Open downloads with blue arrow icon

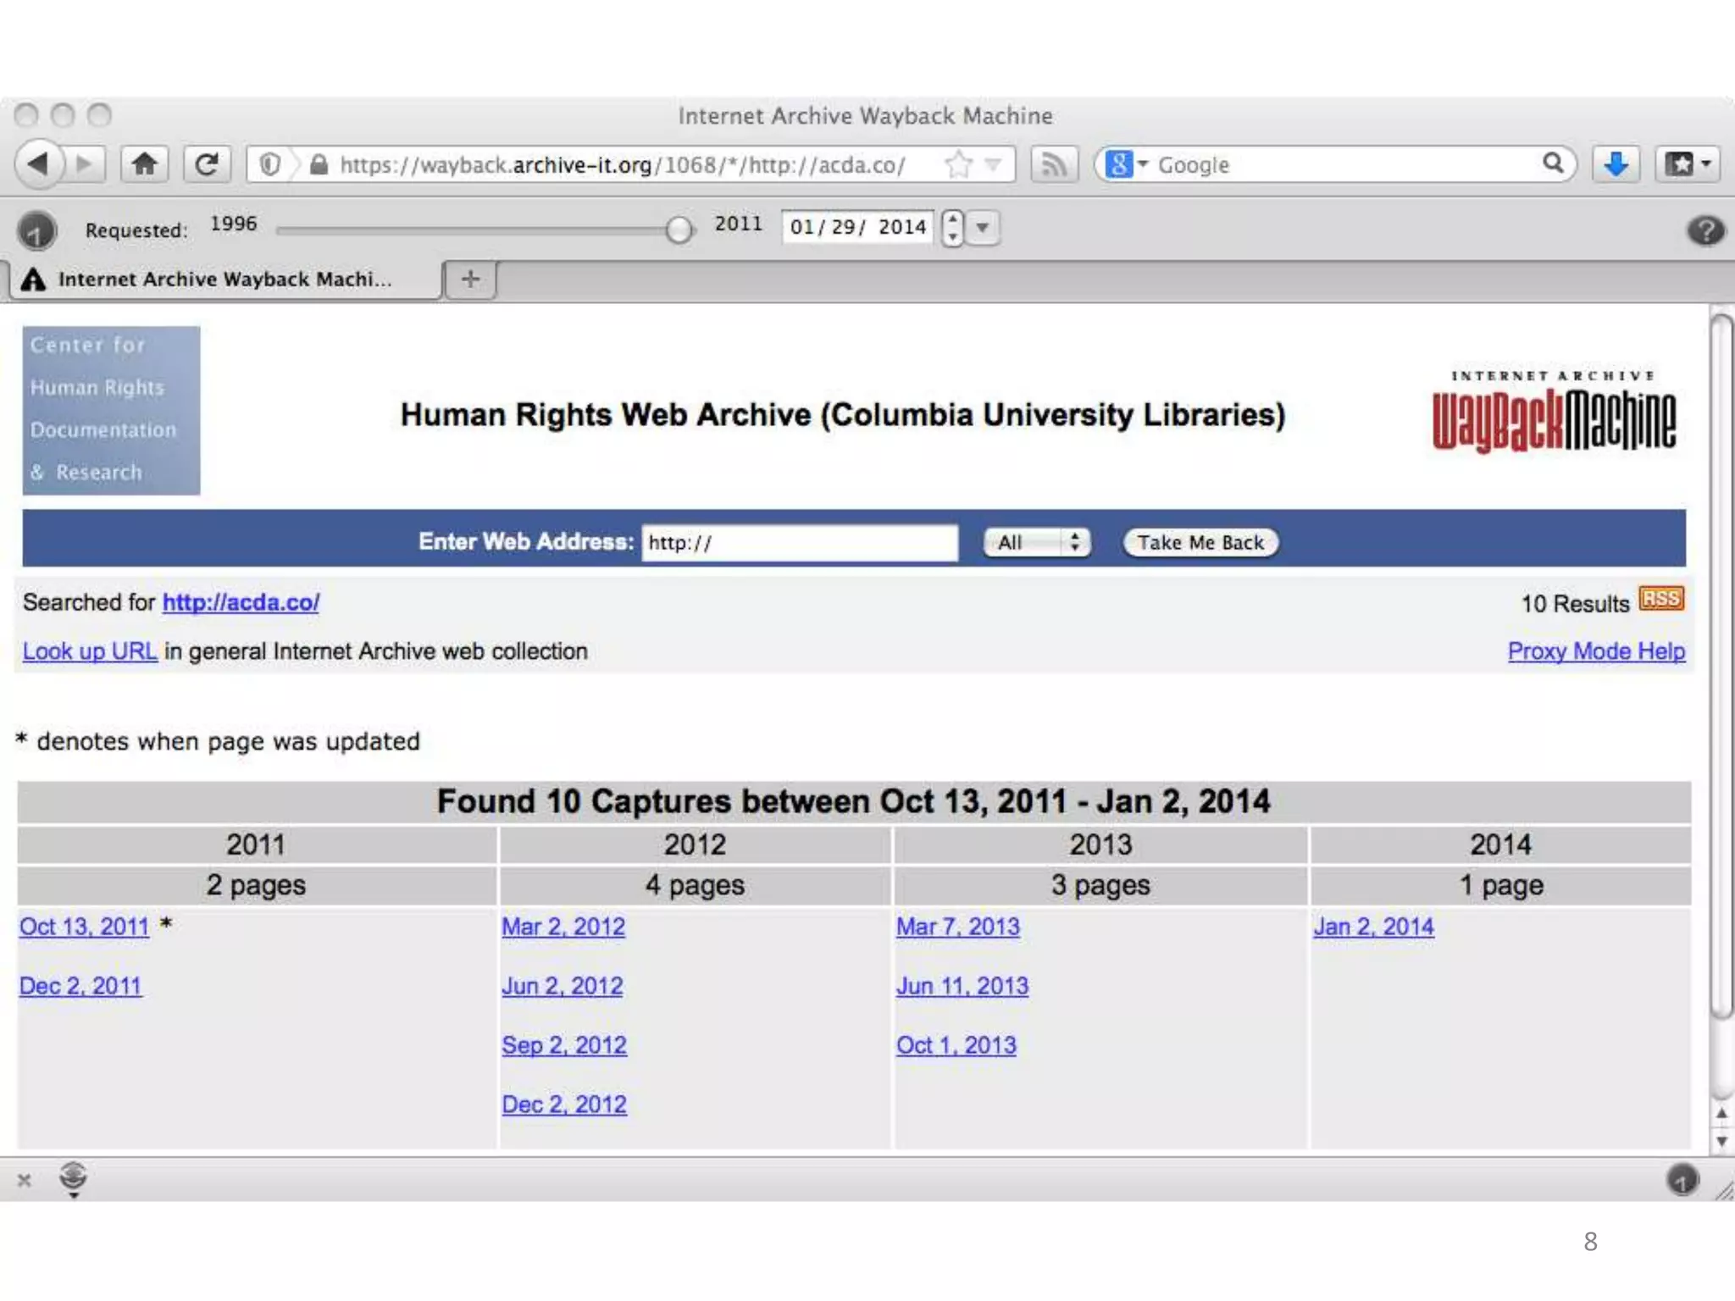click(x=1616, y=163)
